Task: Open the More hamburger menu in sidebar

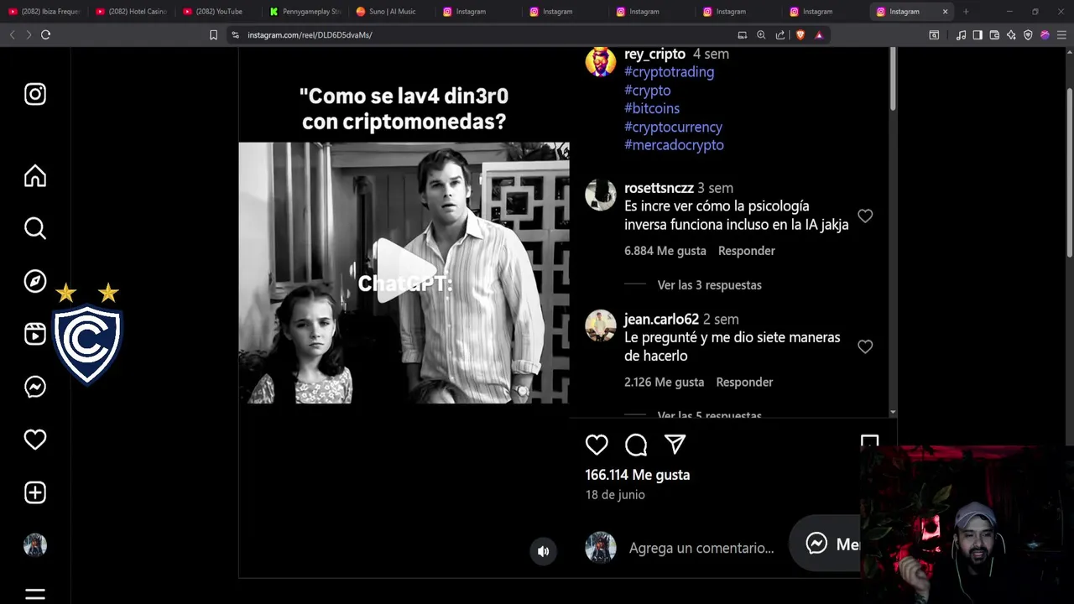Action: pyautogui.click(x=35, y=595)
